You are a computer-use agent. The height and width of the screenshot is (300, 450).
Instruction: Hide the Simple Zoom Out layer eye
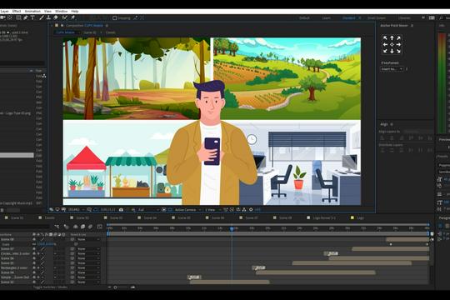click(34, 277)
